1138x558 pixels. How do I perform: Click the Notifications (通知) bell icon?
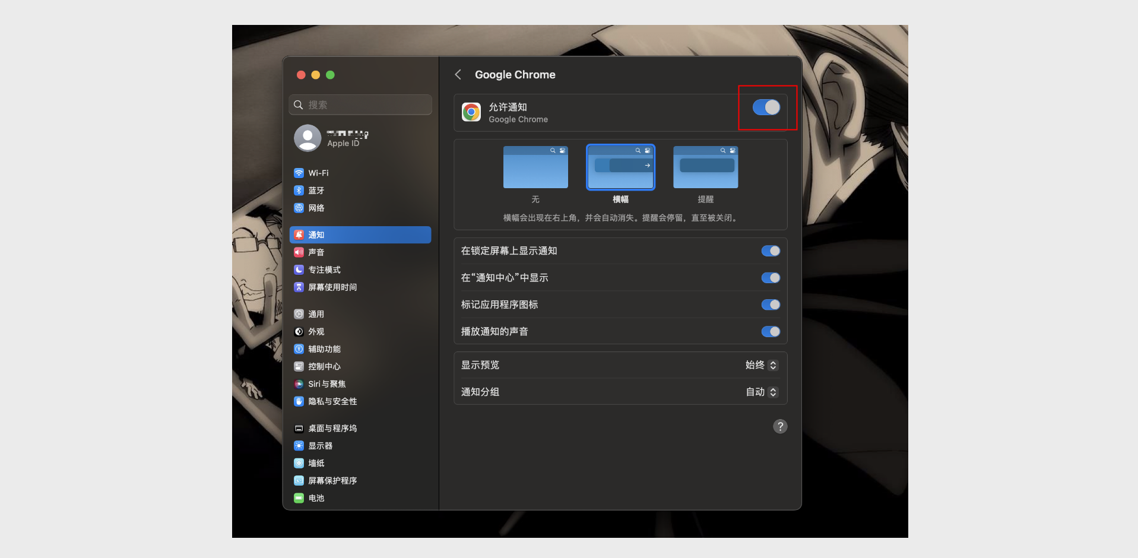coord(299,235)
